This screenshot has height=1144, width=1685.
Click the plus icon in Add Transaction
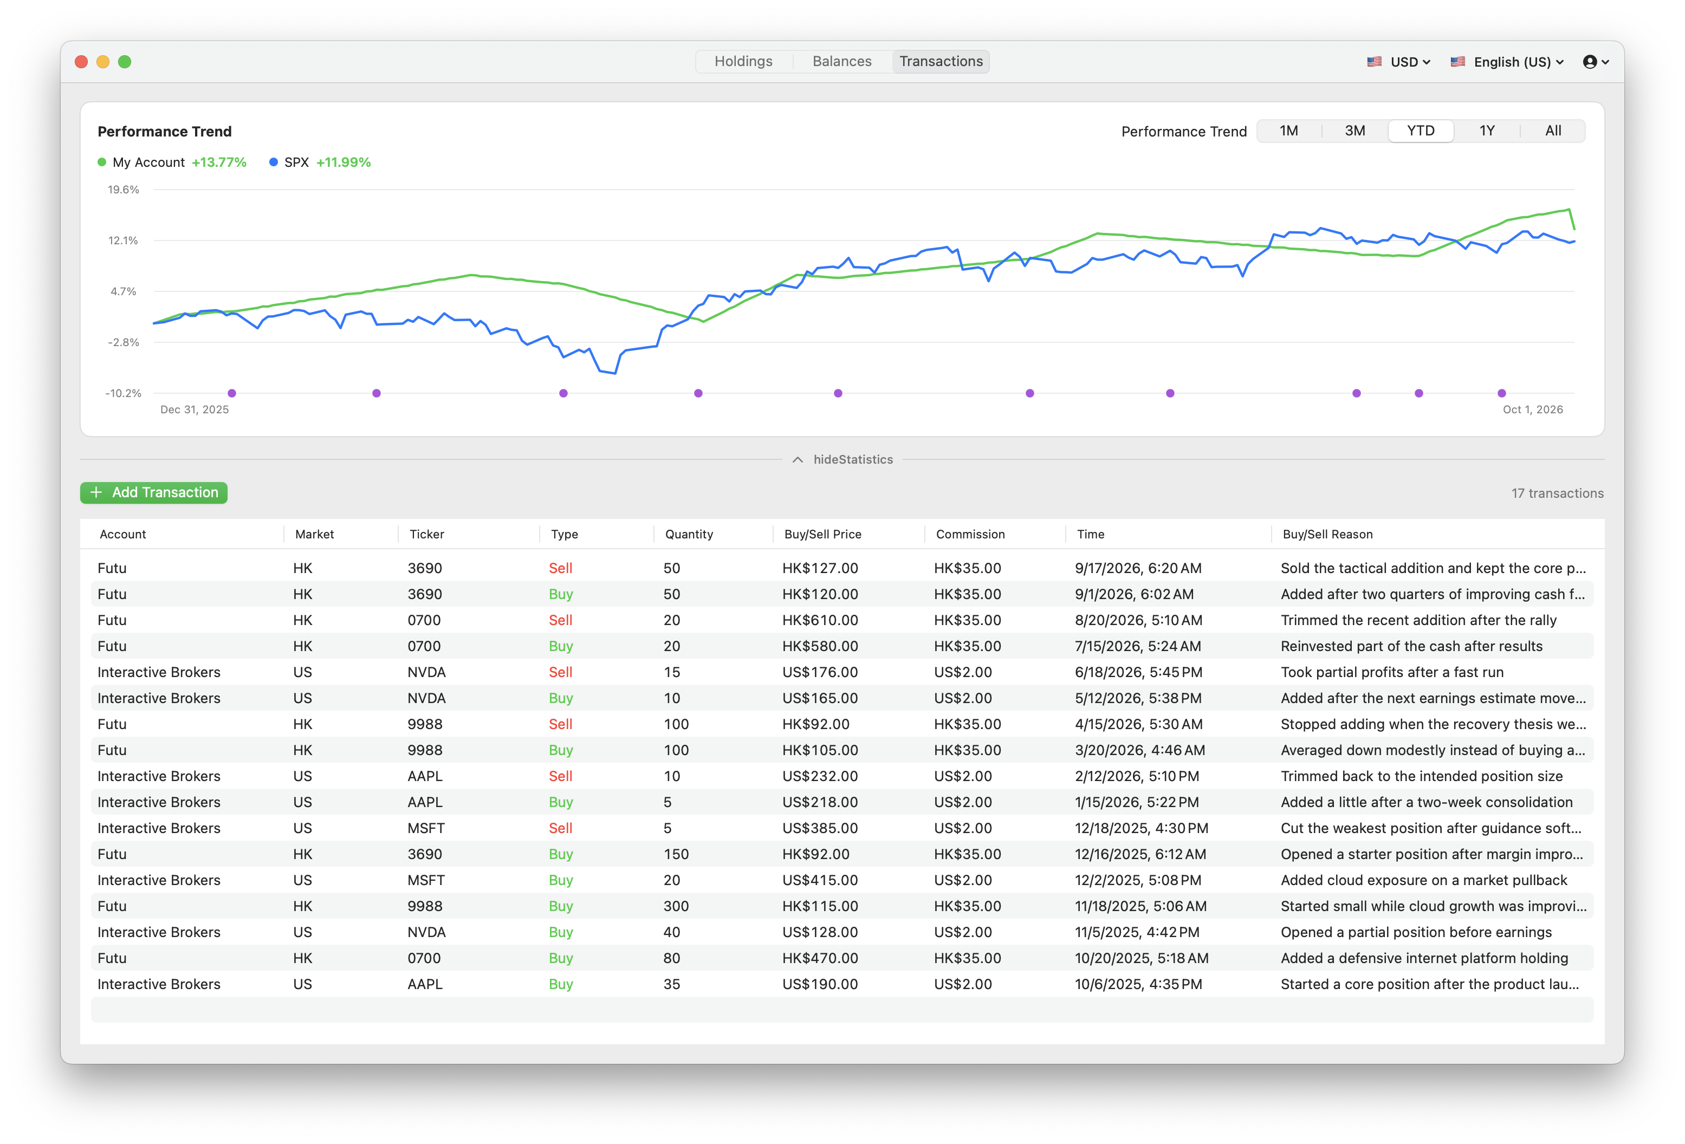click(96, 493)
